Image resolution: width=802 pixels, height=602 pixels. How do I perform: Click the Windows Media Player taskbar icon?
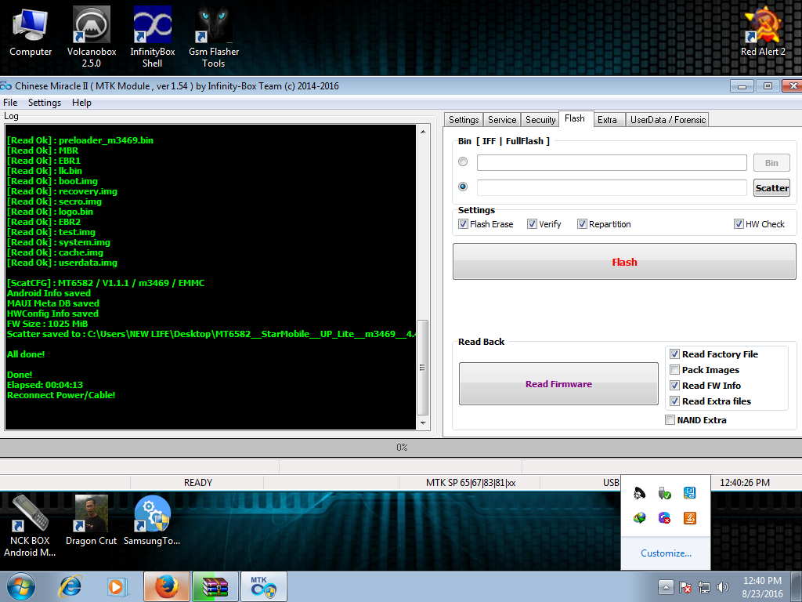[x=117, y=586]
